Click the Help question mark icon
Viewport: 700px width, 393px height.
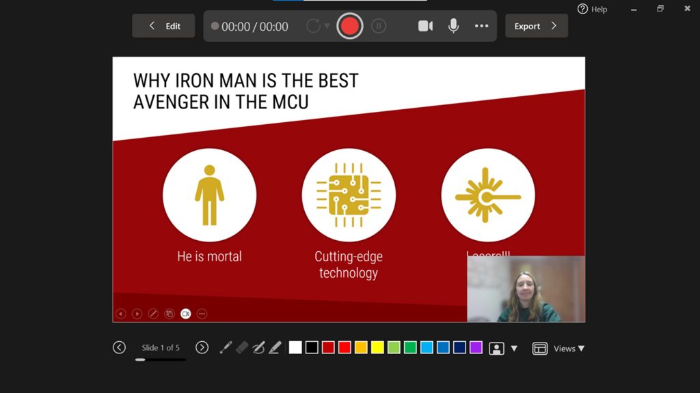coord(582,9)
